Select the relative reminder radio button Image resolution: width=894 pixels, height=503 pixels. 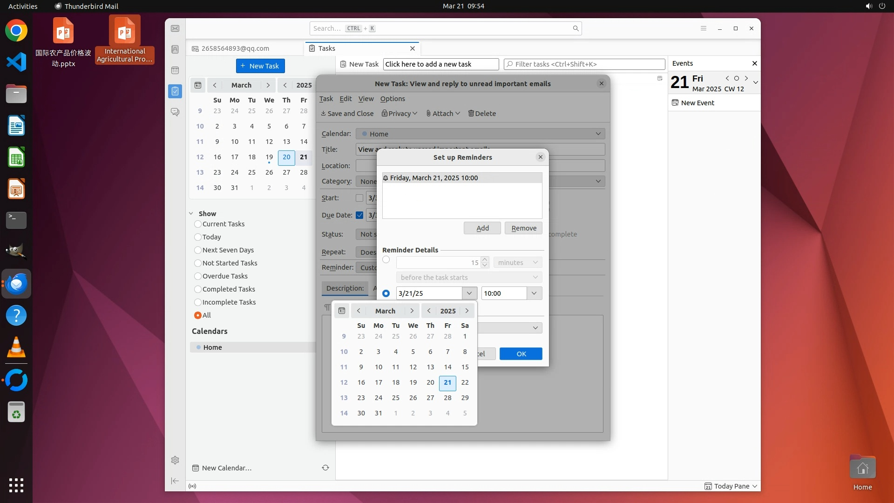pyautogui.click(x=386, y=260)
